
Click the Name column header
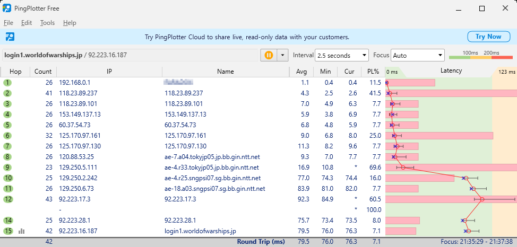pyautogui.click(x=226, y=72)
